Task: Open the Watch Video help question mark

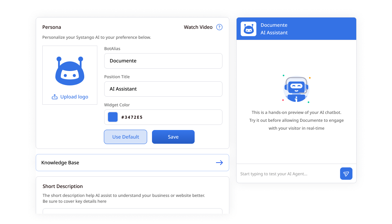Action: pyautogui.click(x=219, y=27)
